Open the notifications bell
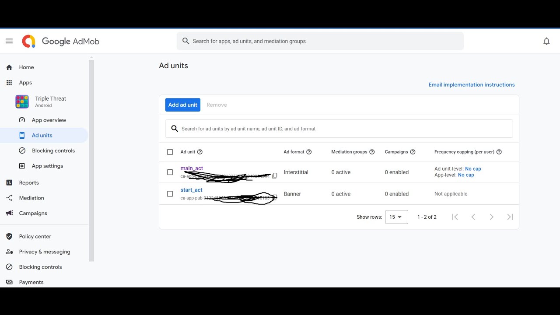 tap(546, 41)
